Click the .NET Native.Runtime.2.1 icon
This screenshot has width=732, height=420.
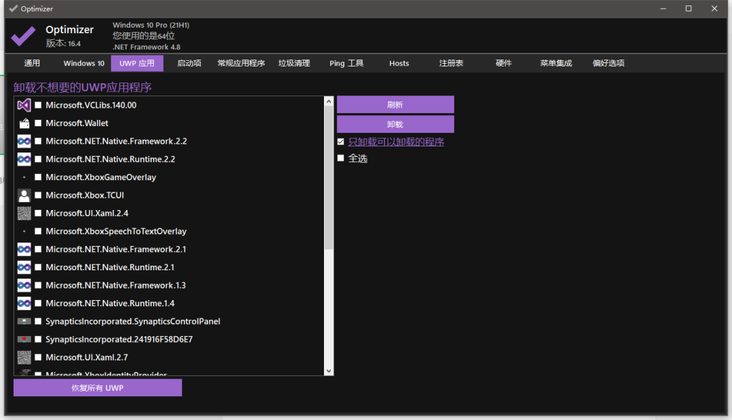pyautogui.click(x=24, y=268)
